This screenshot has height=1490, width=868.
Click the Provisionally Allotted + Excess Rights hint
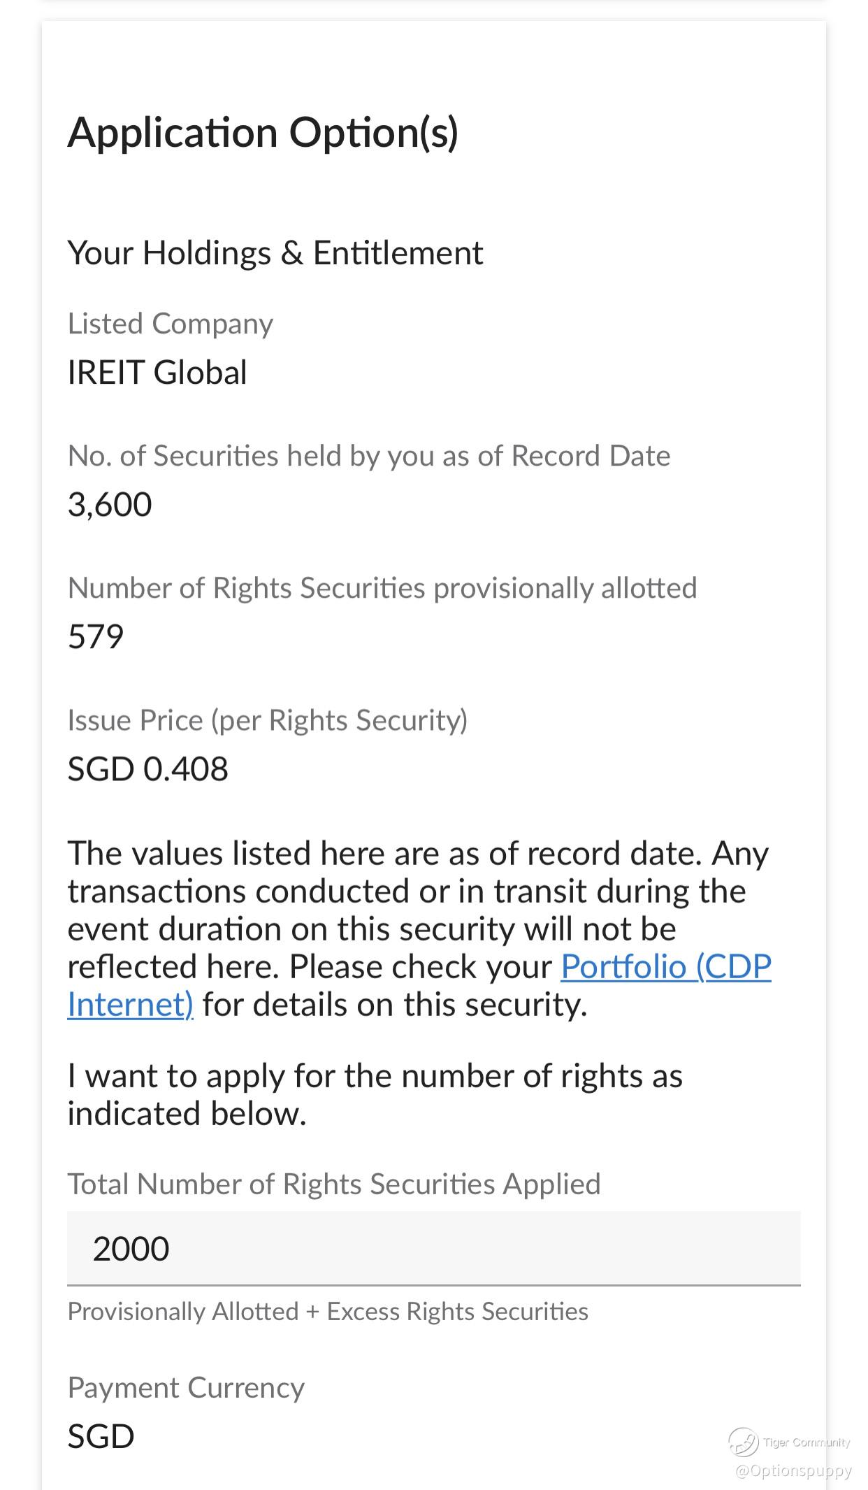point(327,1311)
